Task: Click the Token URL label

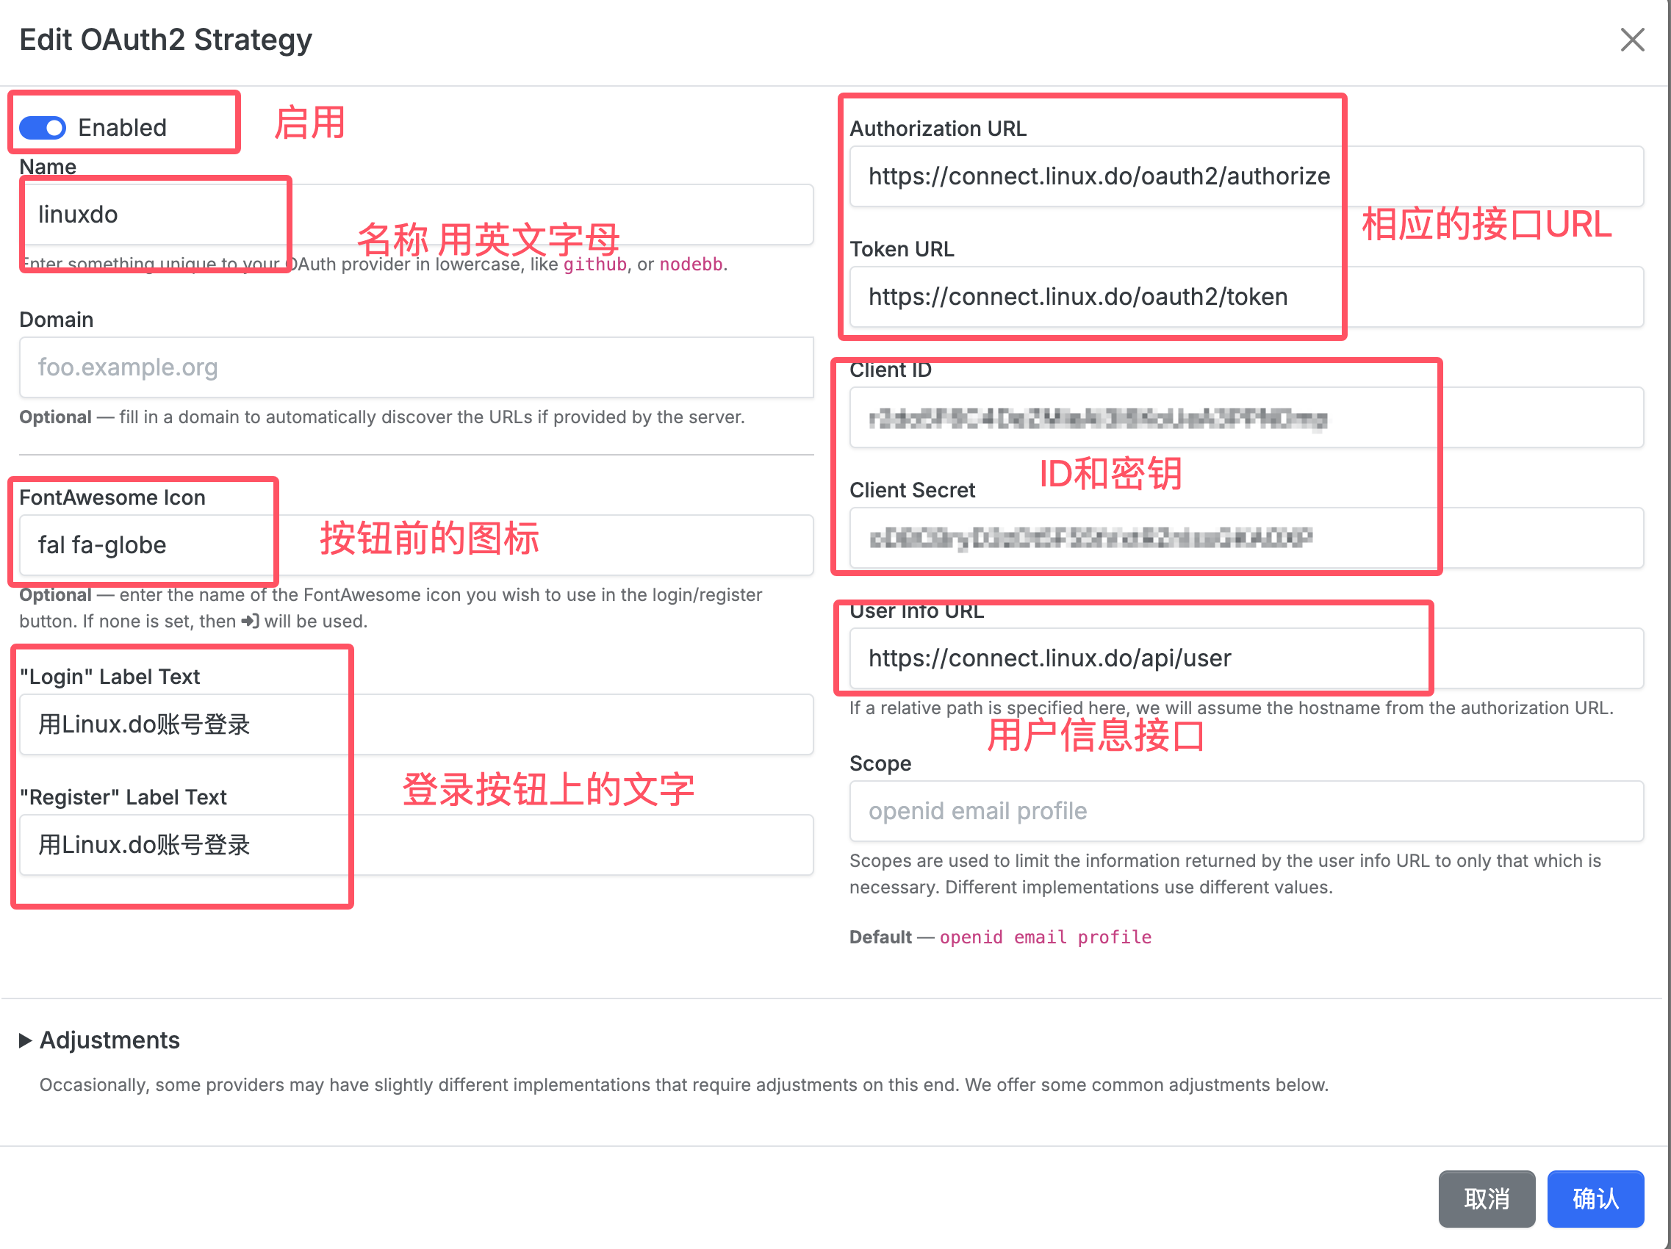Action: pyautogui.click(x=901, y=249)
